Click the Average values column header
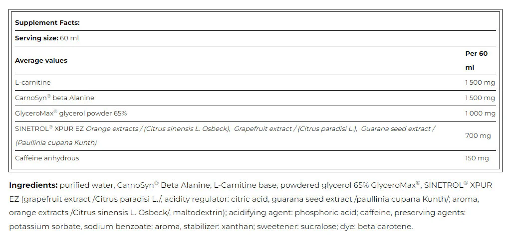The width and height of the screenshot is (511, 249). [x=41, y=60]
